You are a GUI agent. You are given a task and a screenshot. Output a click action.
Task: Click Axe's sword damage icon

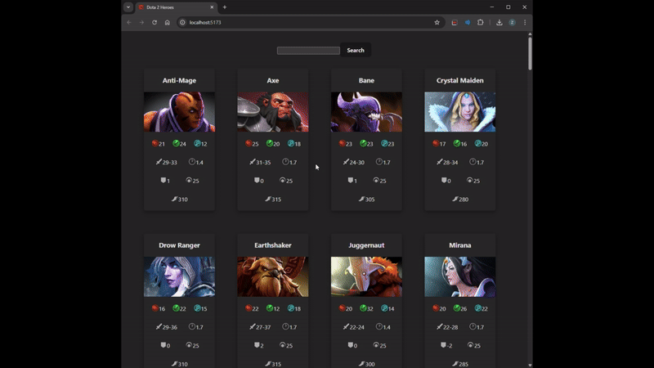pos(252,161)
